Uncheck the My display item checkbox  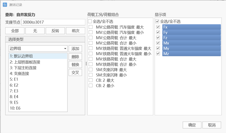click(x=158, y=48)
